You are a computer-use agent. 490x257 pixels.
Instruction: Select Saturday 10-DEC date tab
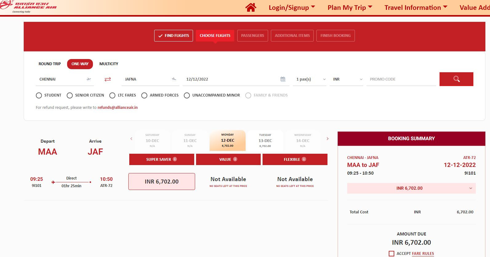pyautogui.click(x=152, y=140)
